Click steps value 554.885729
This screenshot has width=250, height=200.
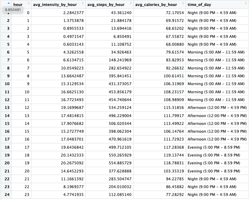pyautogui.click(x=120, y=163)
